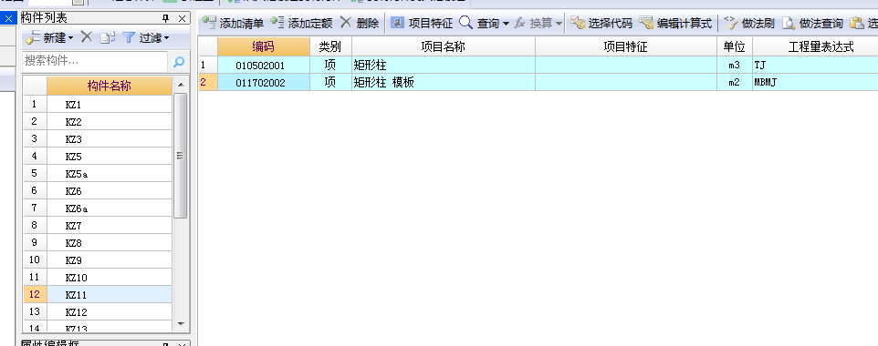This screenshot has height=346, width=878.
Task: Open the 过滤 filter dropdown
Action: [x=146, y=38]
